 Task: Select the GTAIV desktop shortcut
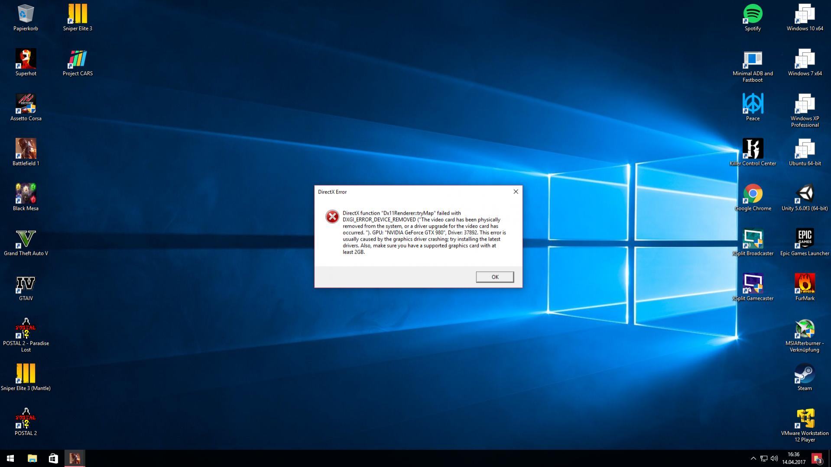pos(26,287)
